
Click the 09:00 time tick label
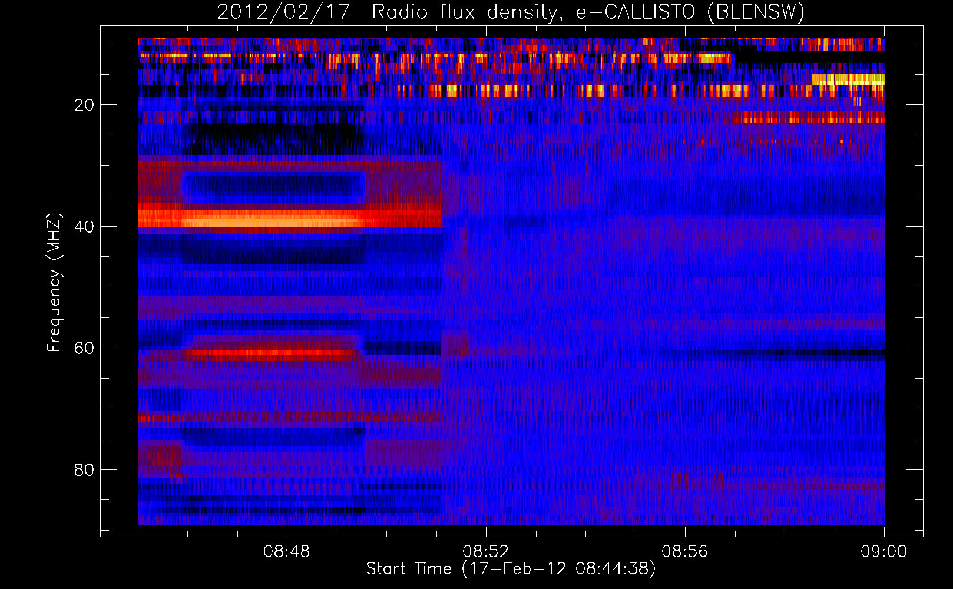[x=883, y=552]
